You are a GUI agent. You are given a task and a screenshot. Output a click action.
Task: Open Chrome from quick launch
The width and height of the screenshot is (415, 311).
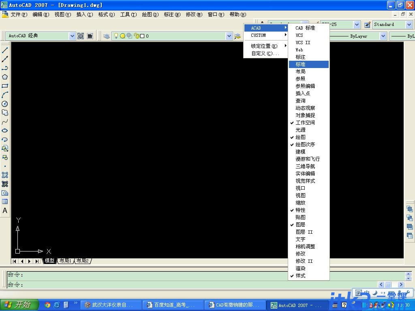[x=47, y=305]
